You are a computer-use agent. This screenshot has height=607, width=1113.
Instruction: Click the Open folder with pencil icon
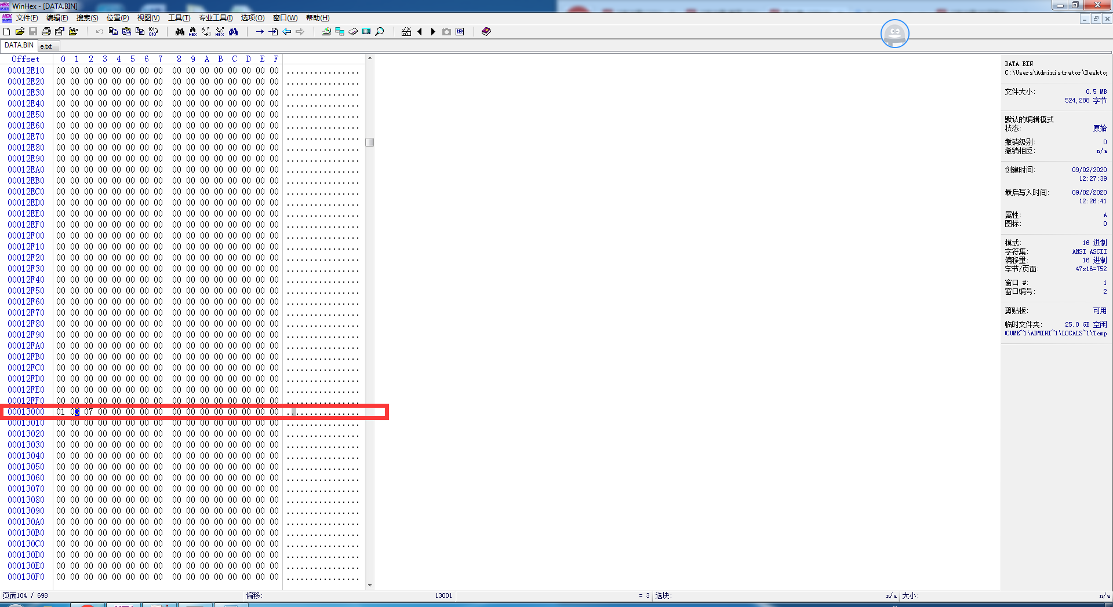click(73, 32)
